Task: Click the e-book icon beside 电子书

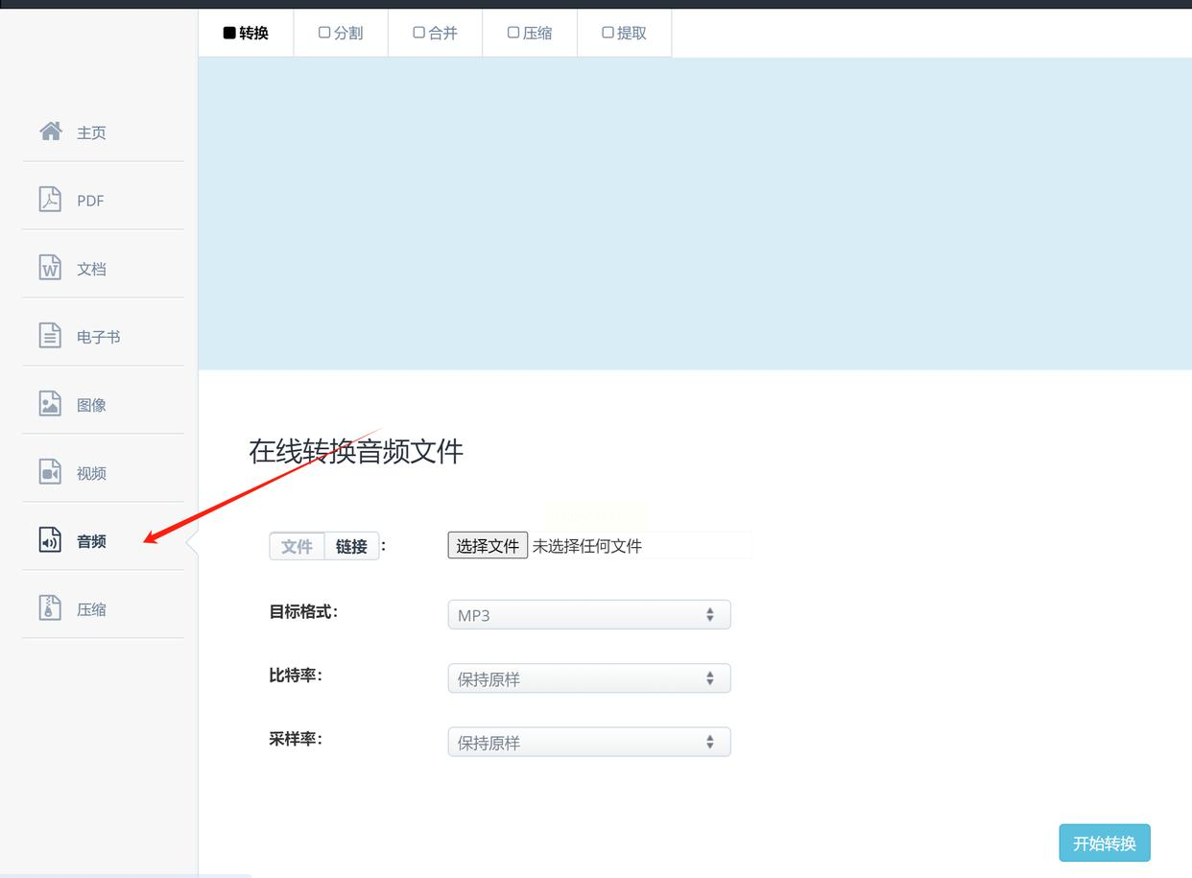Action: pos(50,335)
